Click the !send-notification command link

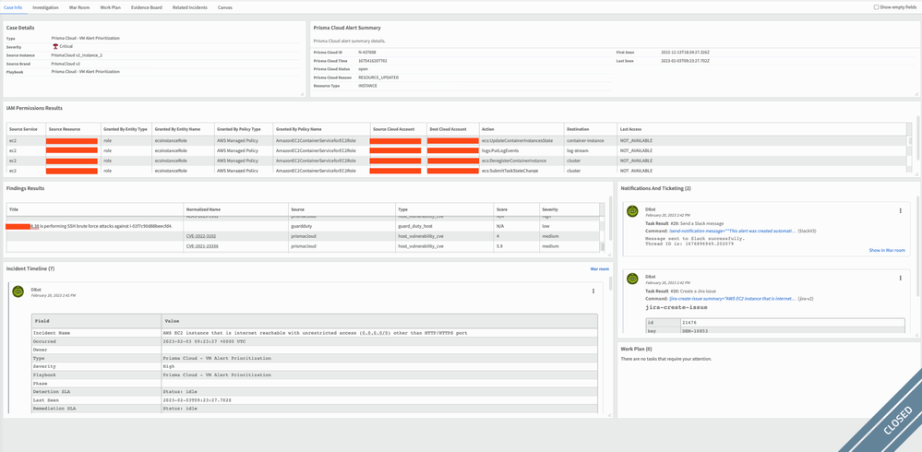click(732, 231)
